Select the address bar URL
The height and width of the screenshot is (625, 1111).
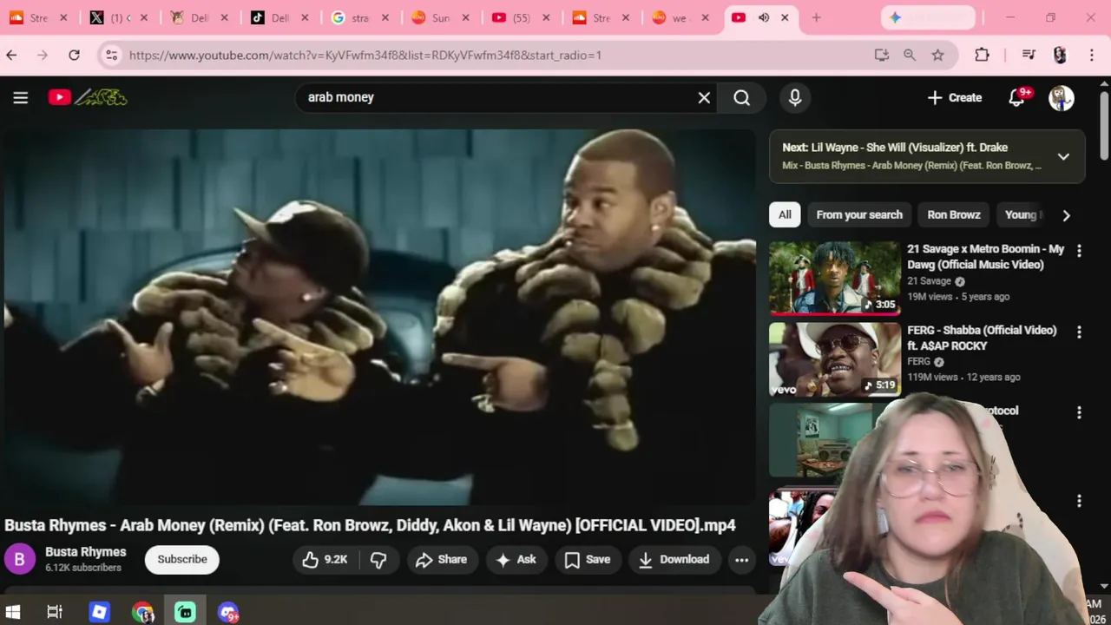(x=365, y=55)
